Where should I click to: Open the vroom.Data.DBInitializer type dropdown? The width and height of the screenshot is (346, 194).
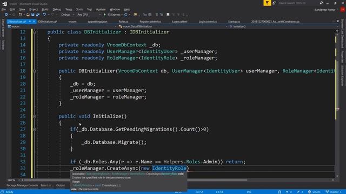coord(173,26)
